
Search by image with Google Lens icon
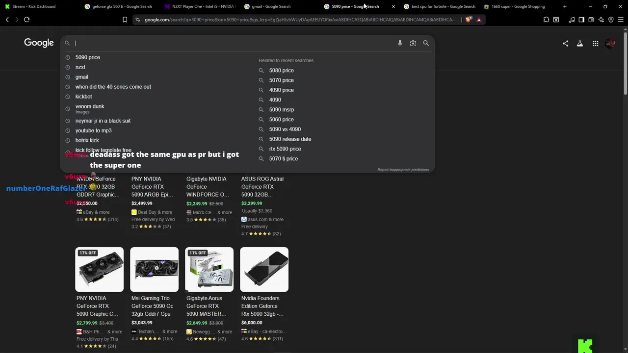click(x=413, y=43)
